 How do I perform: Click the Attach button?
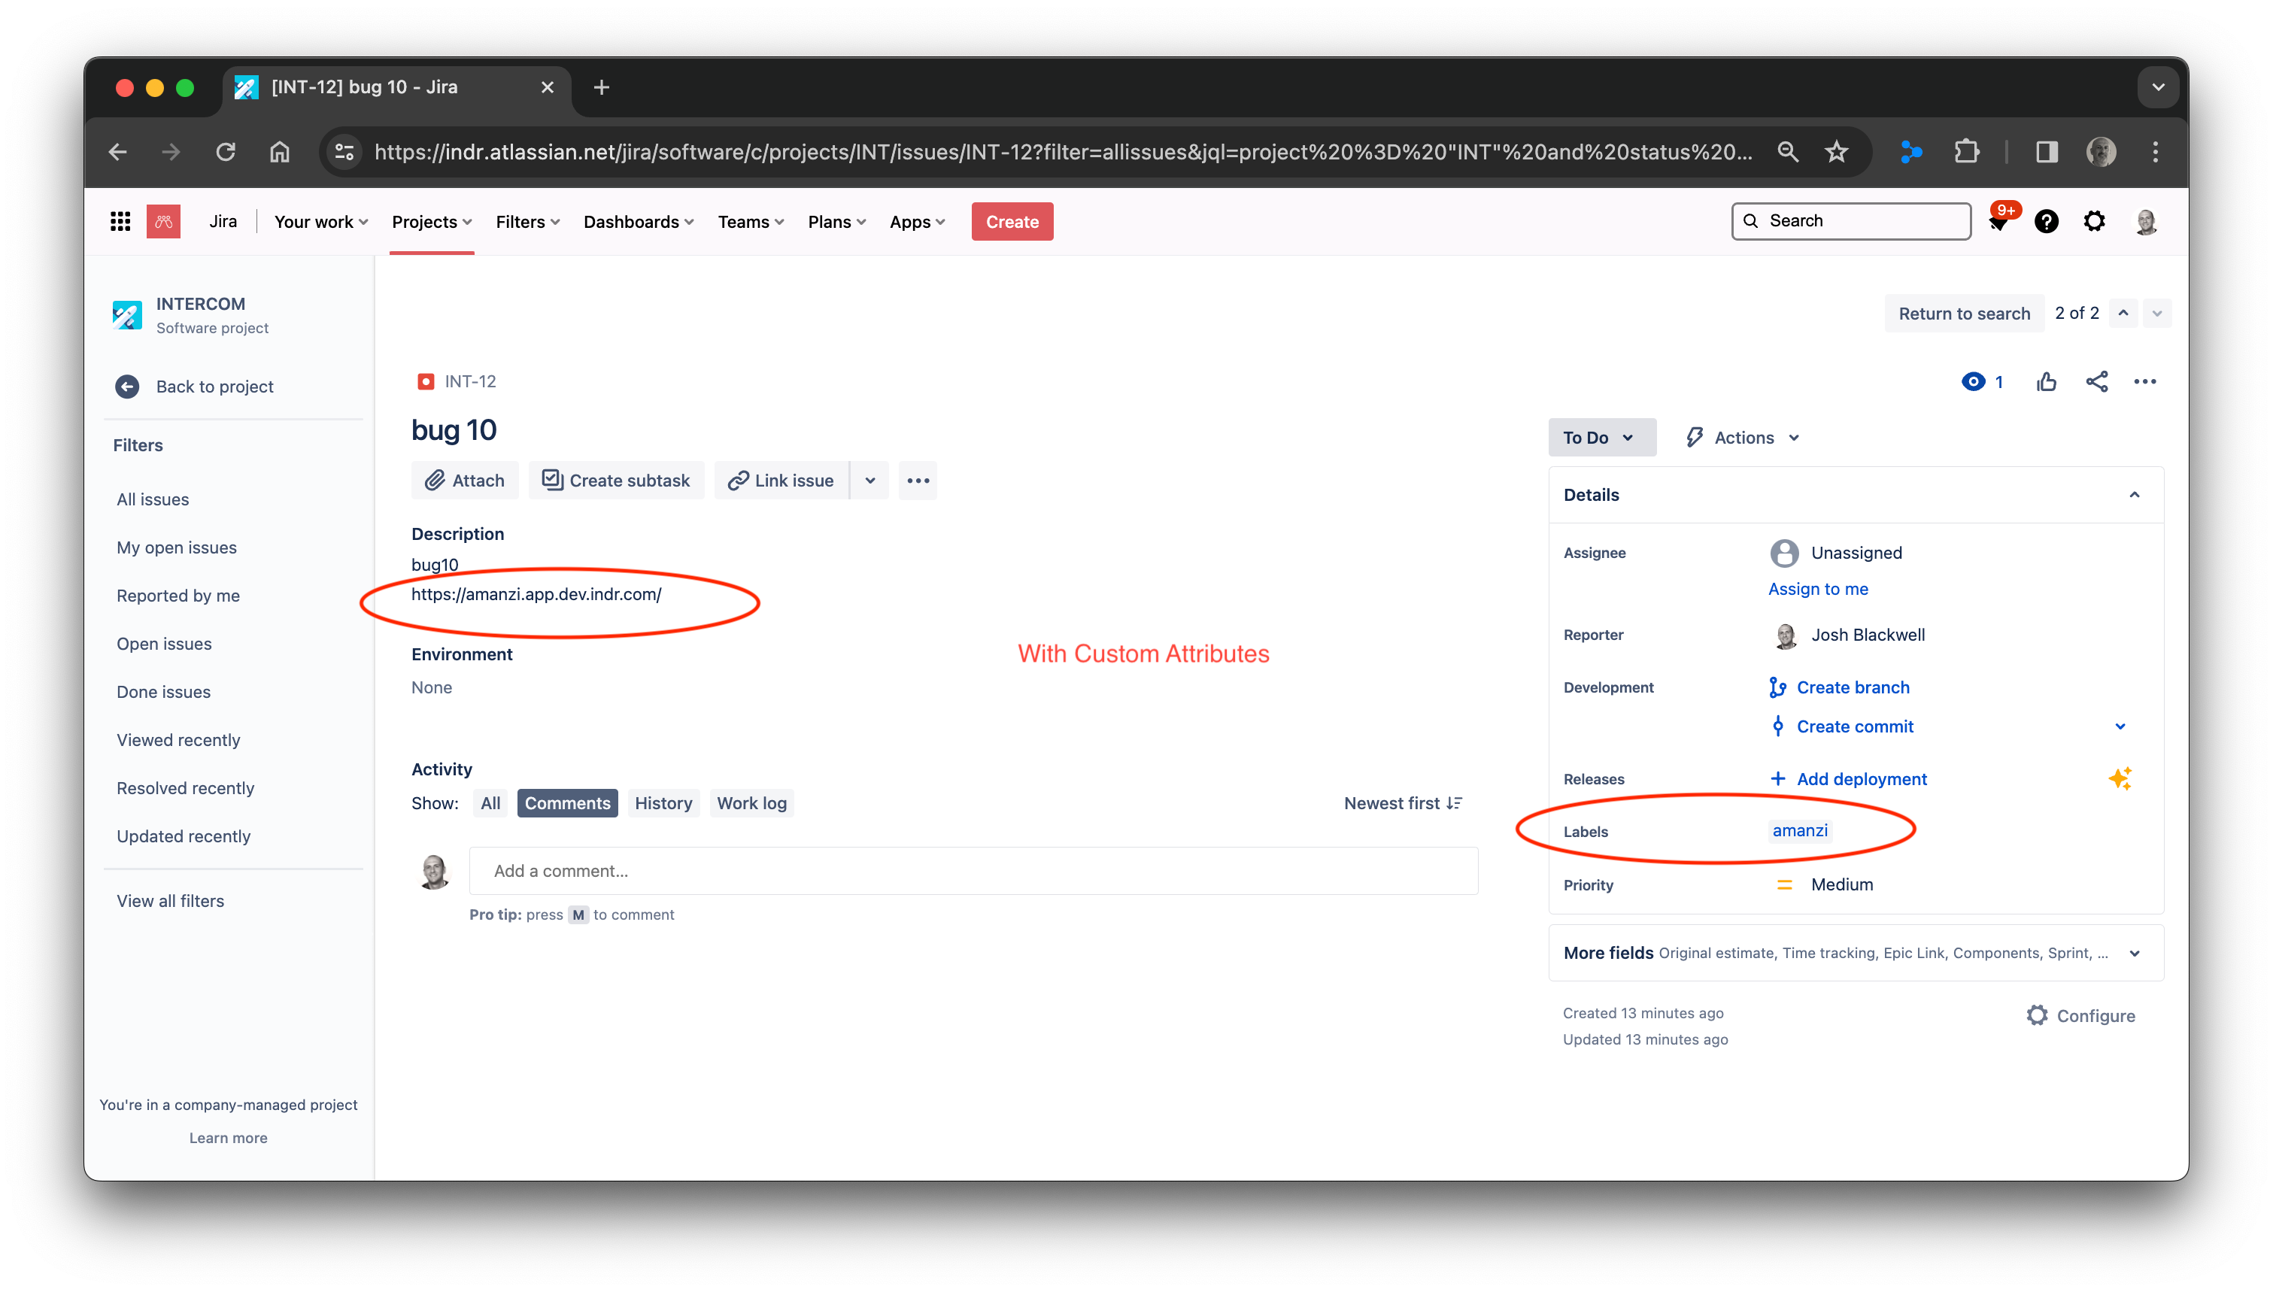pyautogui.click(x=465, y=480)
